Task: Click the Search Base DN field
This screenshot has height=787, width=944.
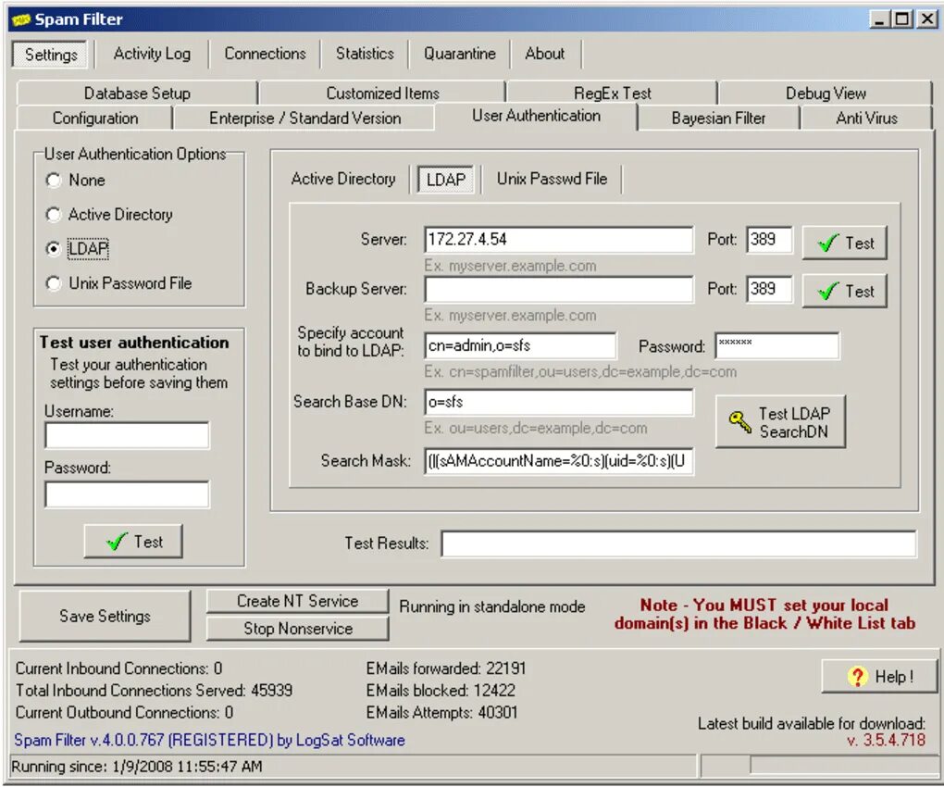Action: click(x=559, y=402)
